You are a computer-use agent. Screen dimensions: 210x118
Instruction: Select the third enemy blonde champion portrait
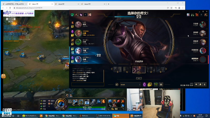203,42
